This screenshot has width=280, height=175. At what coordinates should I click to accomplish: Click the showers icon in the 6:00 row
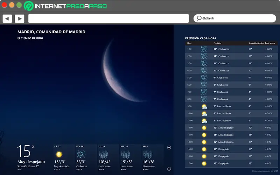tap(204, 85)
